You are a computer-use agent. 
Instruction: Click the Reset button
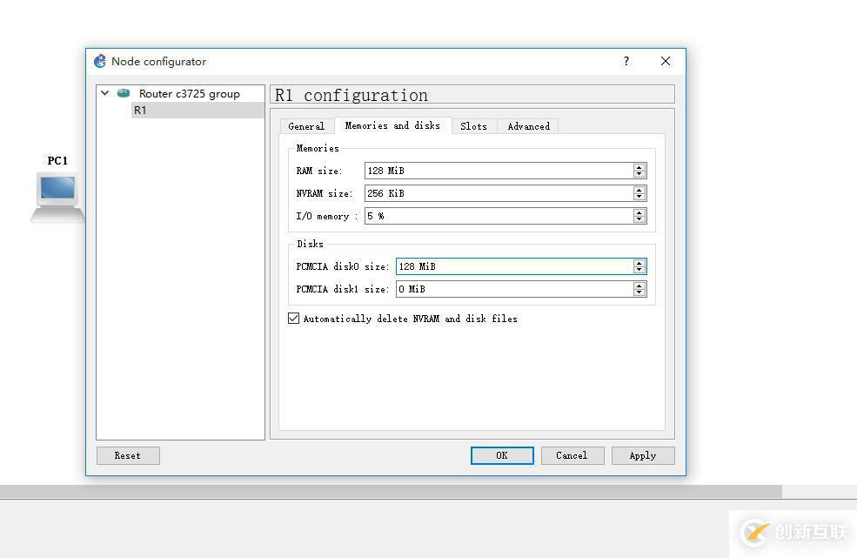(x=127, y=455)
